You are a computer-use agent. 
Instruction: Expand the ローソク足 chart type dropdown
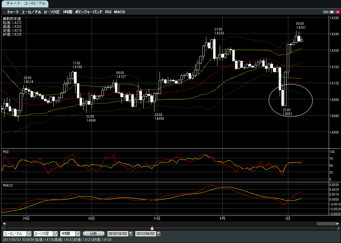coord(56,234)
